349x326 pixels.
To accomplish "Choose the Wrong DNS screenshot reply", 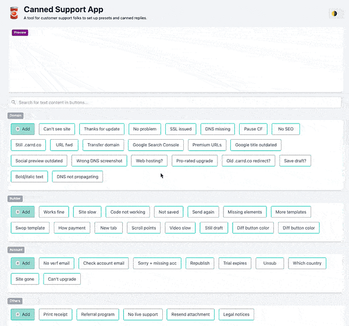I will [99, 161].
